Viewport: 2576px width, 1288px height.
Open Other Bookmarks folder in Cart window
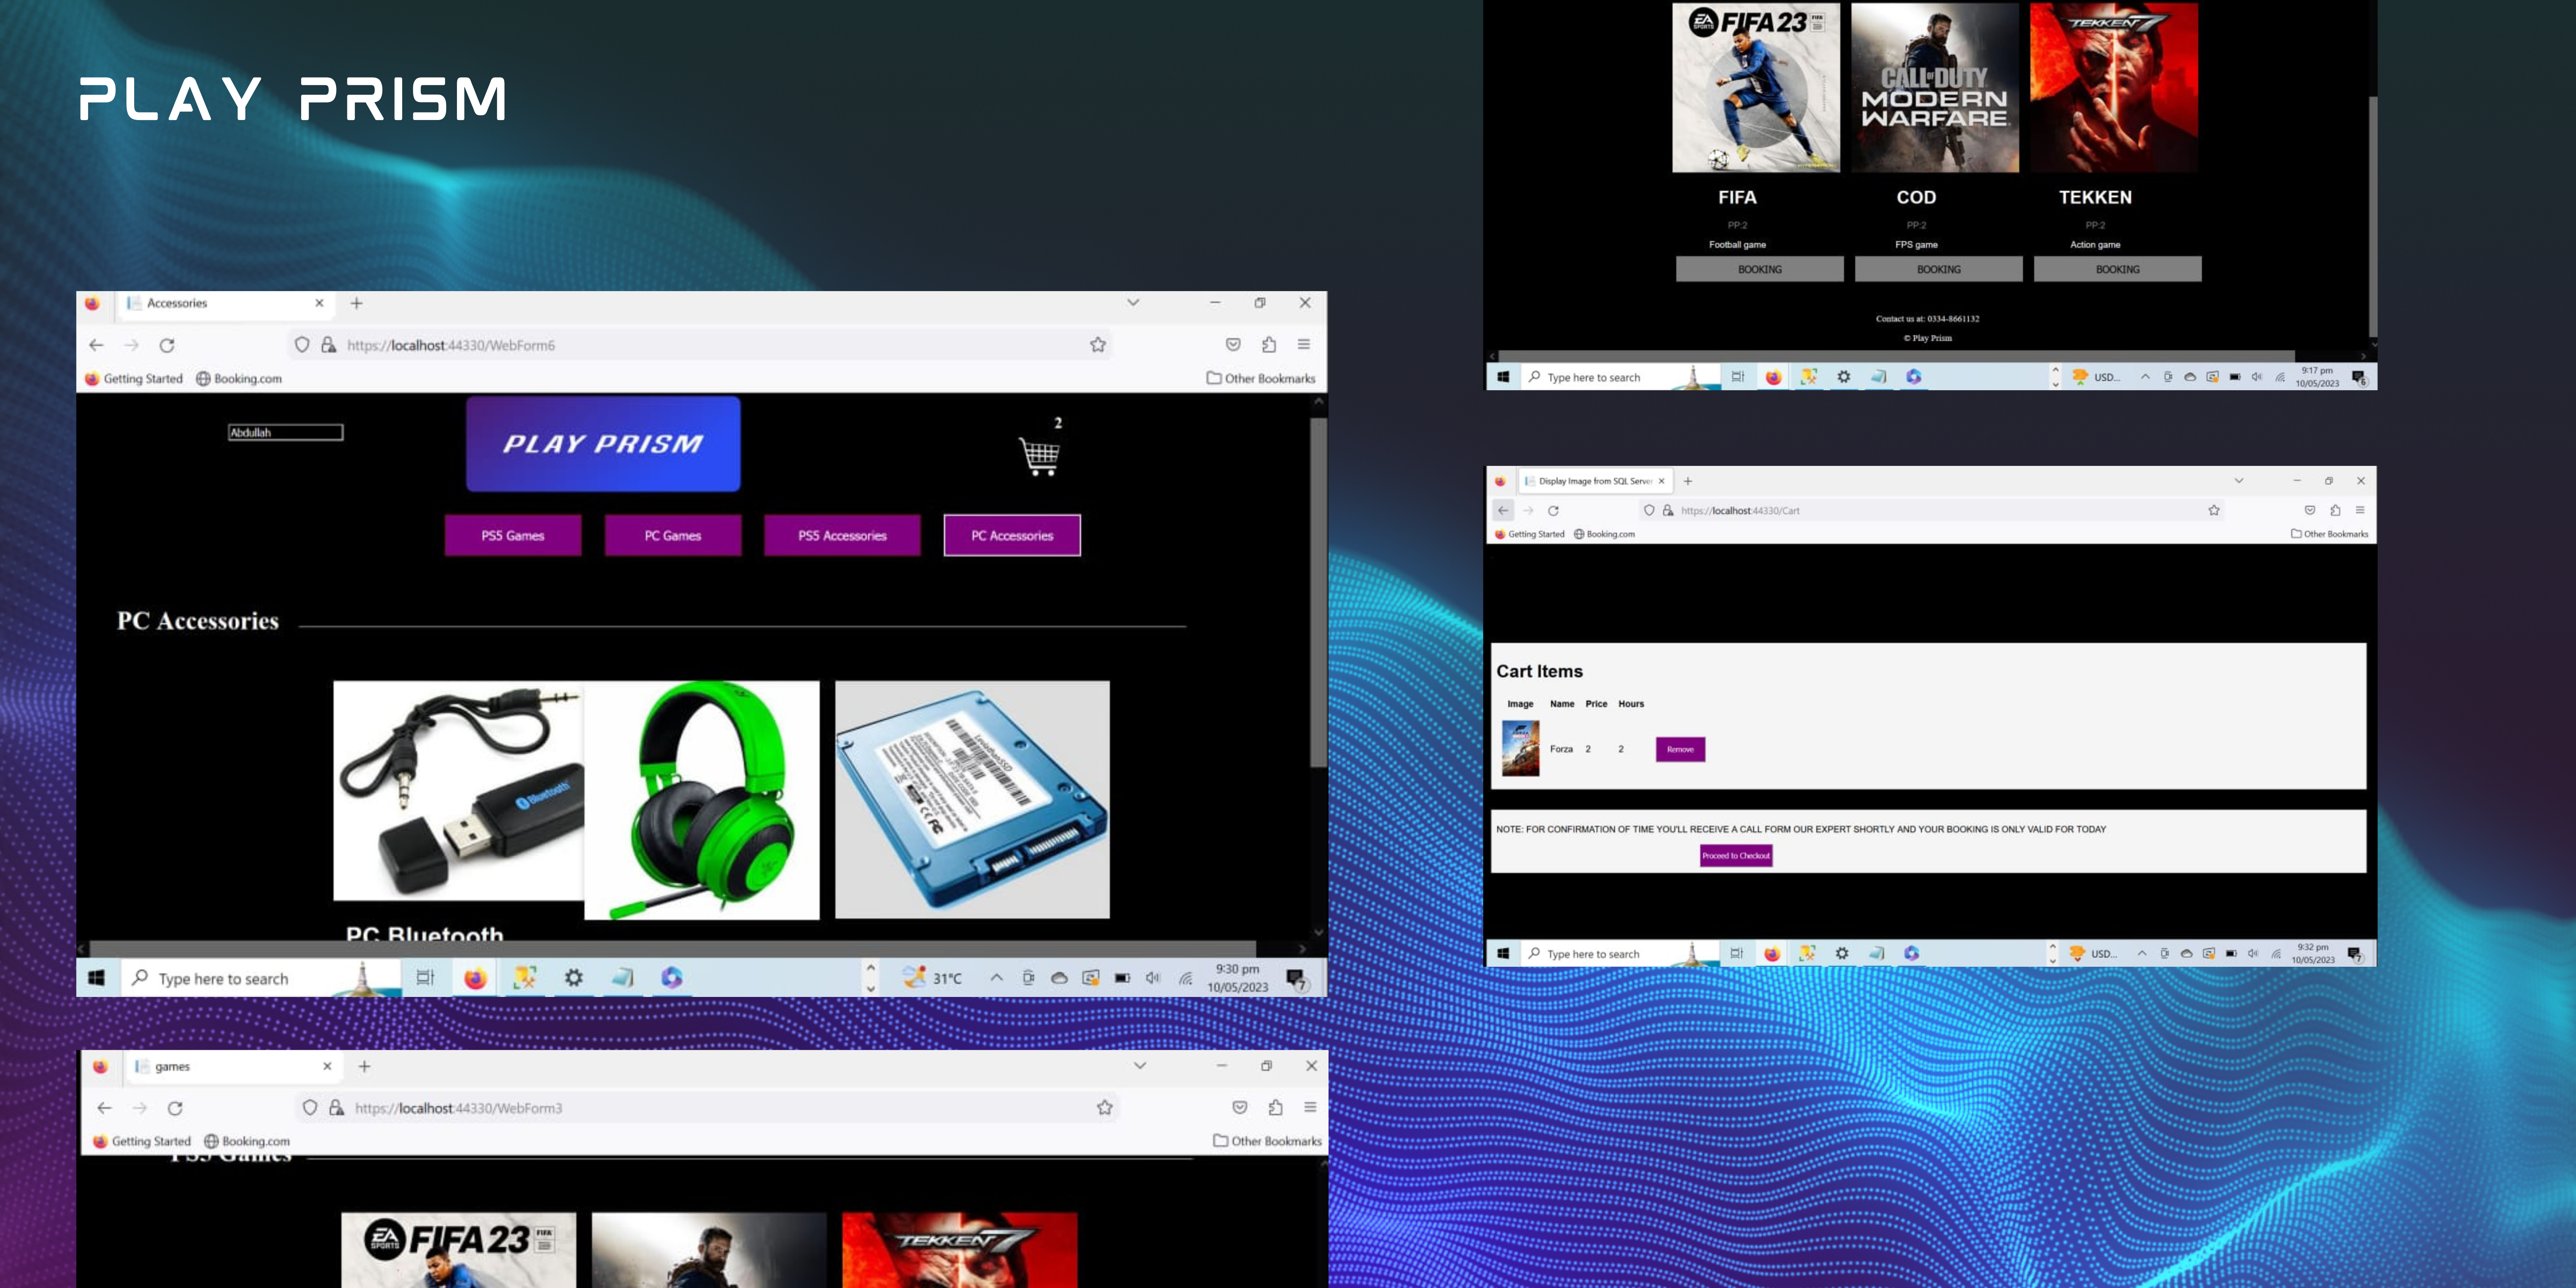coord(2330,534)
